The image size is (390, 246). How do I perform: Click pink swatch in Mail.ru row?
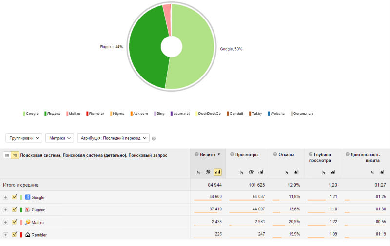(x=21, y=222)
